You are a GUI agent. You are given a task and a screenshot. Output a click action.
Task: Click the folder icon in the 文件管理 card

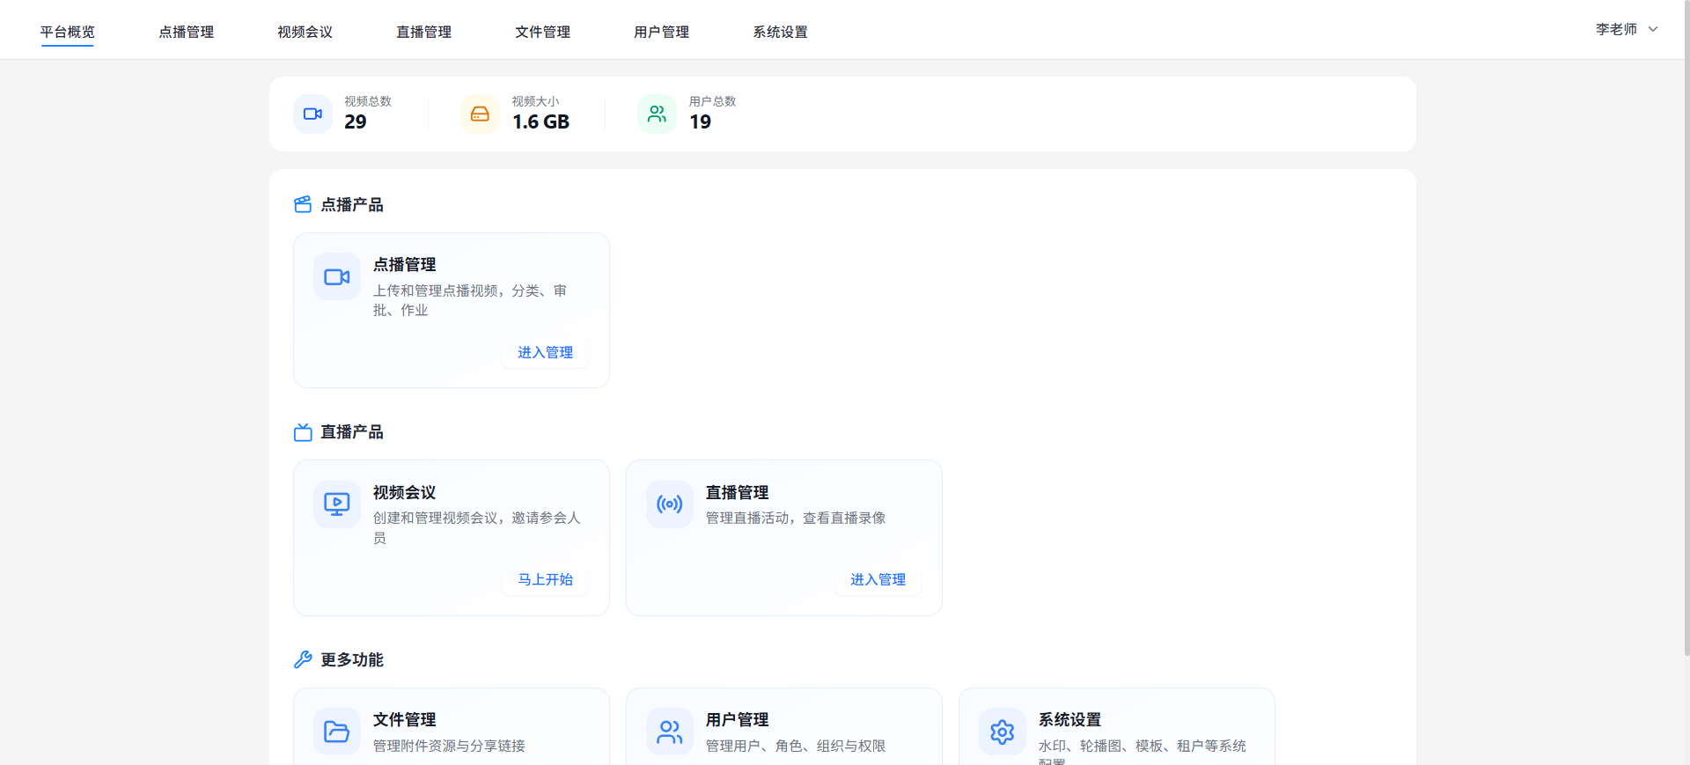point(337,732)
